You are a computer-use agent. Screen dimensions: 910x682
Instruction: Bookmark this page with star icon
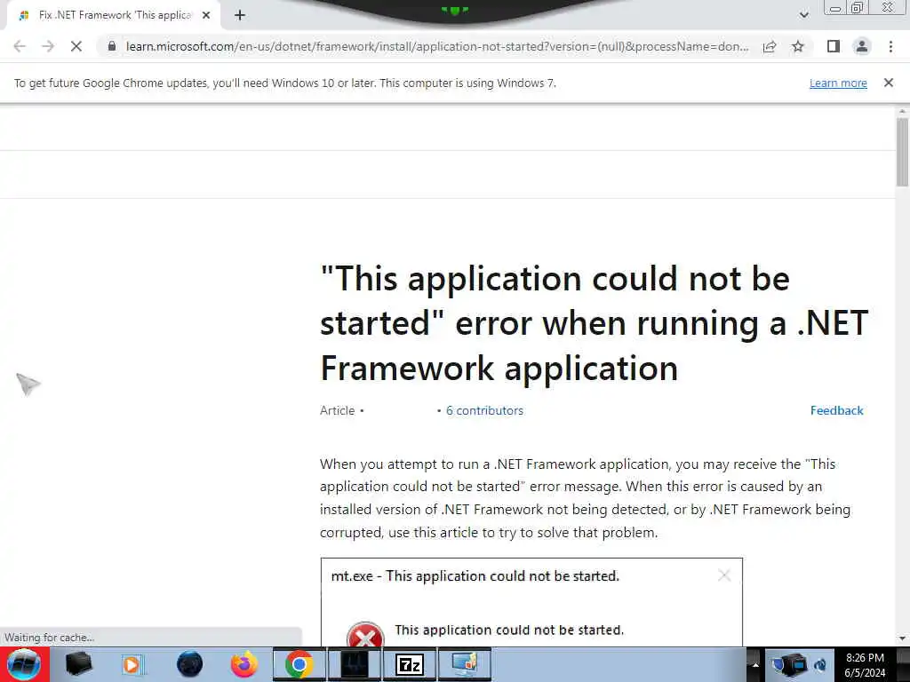(x=798, y=46)
